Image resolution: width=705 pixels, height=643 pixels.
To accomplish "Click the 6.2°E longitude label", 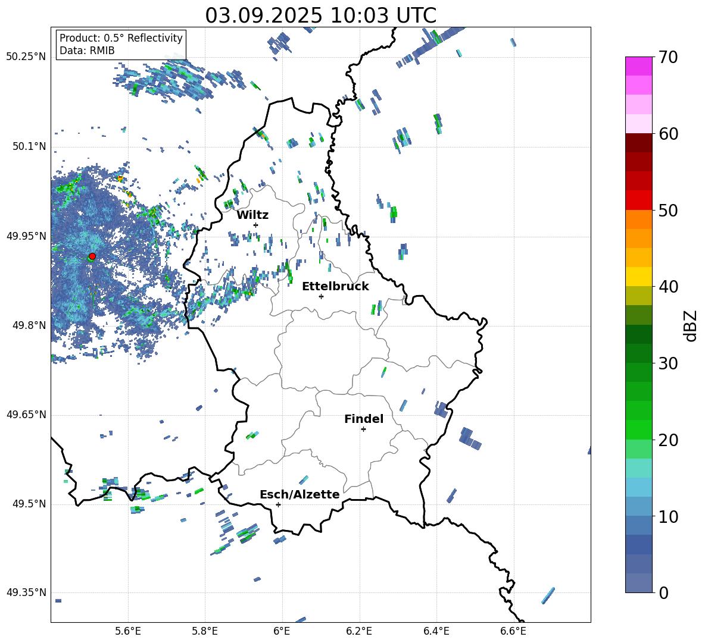I will click(359, 631).
